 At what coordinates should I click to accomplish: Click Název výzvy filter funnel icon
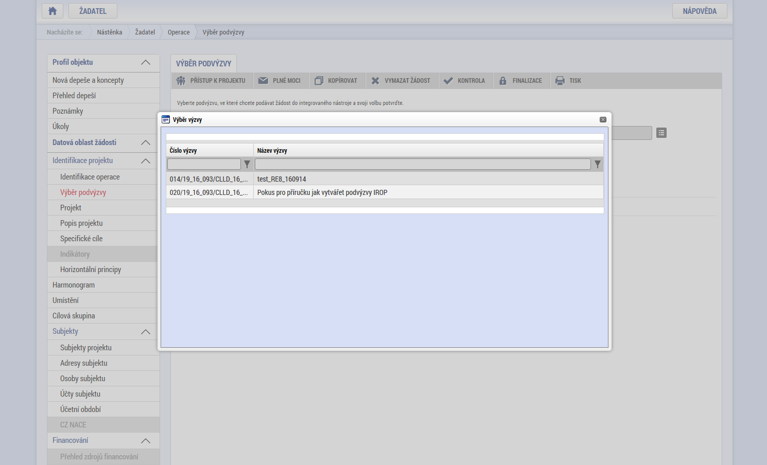point(598,164)
